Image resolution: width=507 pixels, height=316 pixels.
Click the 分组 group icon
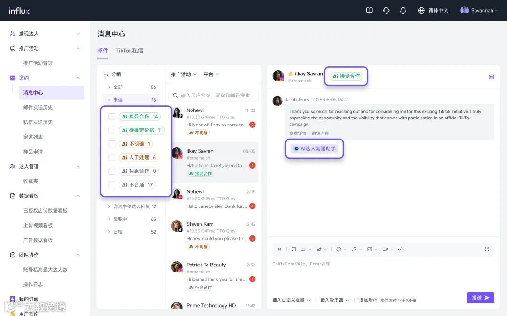[x=107, y=74]
